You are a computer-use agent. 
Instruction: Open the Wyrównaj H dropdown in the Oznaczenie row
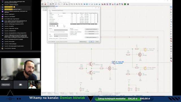[x=82, y=15]
